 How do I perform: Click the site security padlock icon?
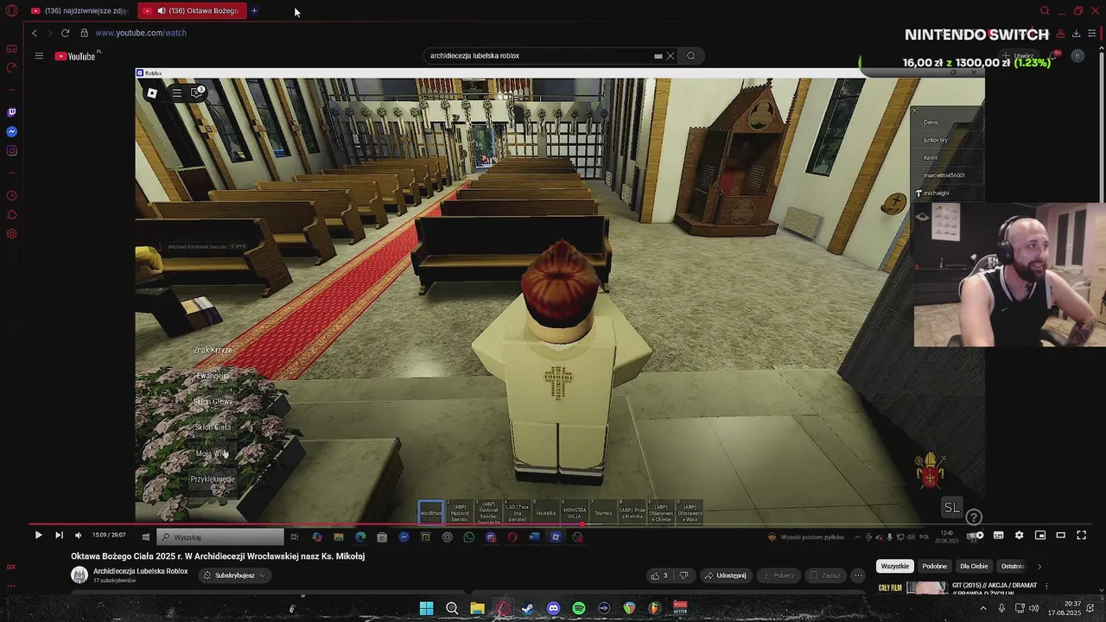pyautogui.click(x=84, y=33)
